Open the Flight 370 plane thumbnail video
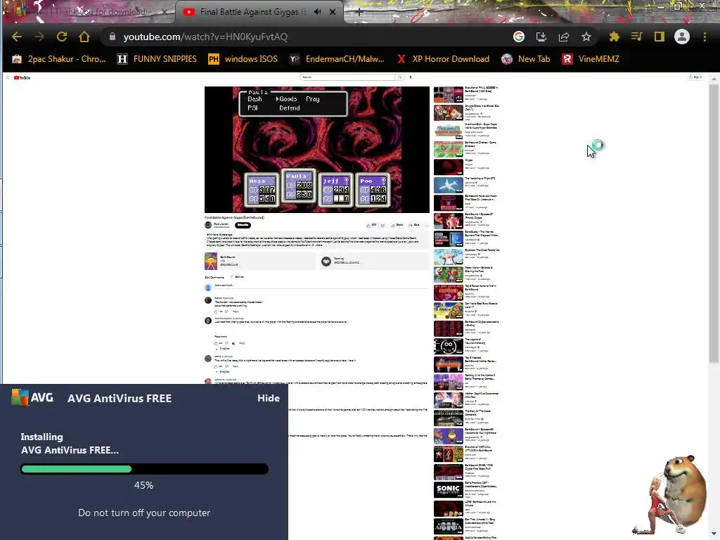Viewport: 720px width, 540px height. [448, 185]
